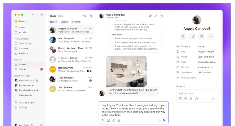Viewport: 235px width, 126px height.
Task: Toggle the Unread filter chip
Action: pos(64,22)
